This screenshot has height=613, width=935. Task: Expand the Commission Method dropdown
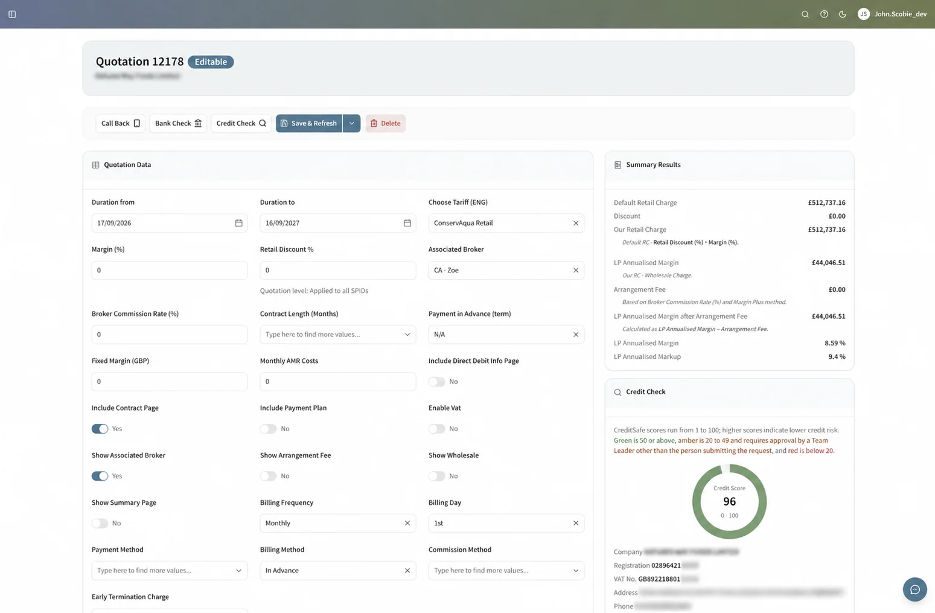pyautogui.click(x=506, y=570)
